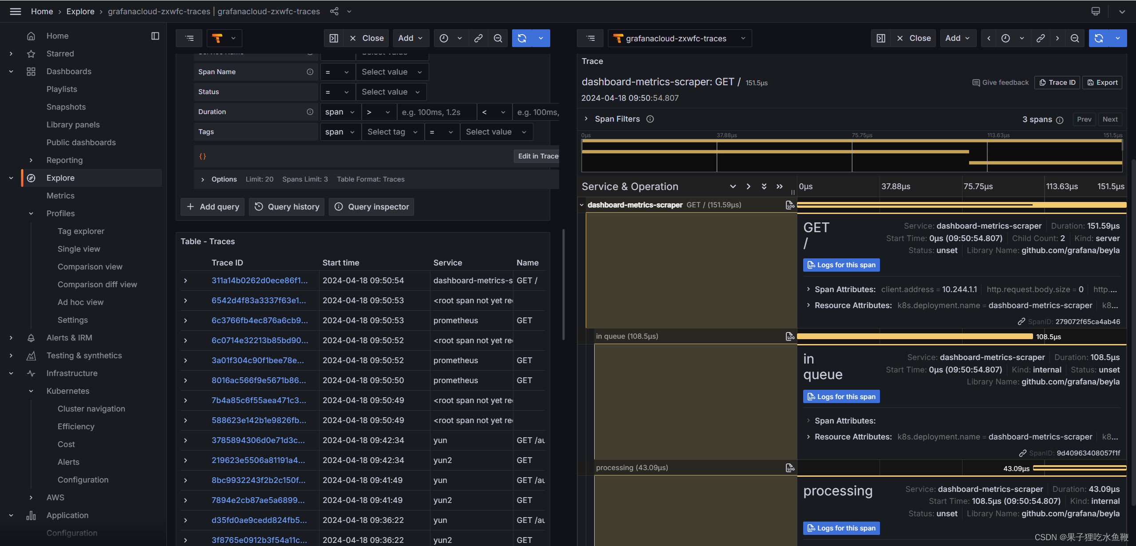
Task: Click the Query inspector button
Action: [x=371, y=207]
